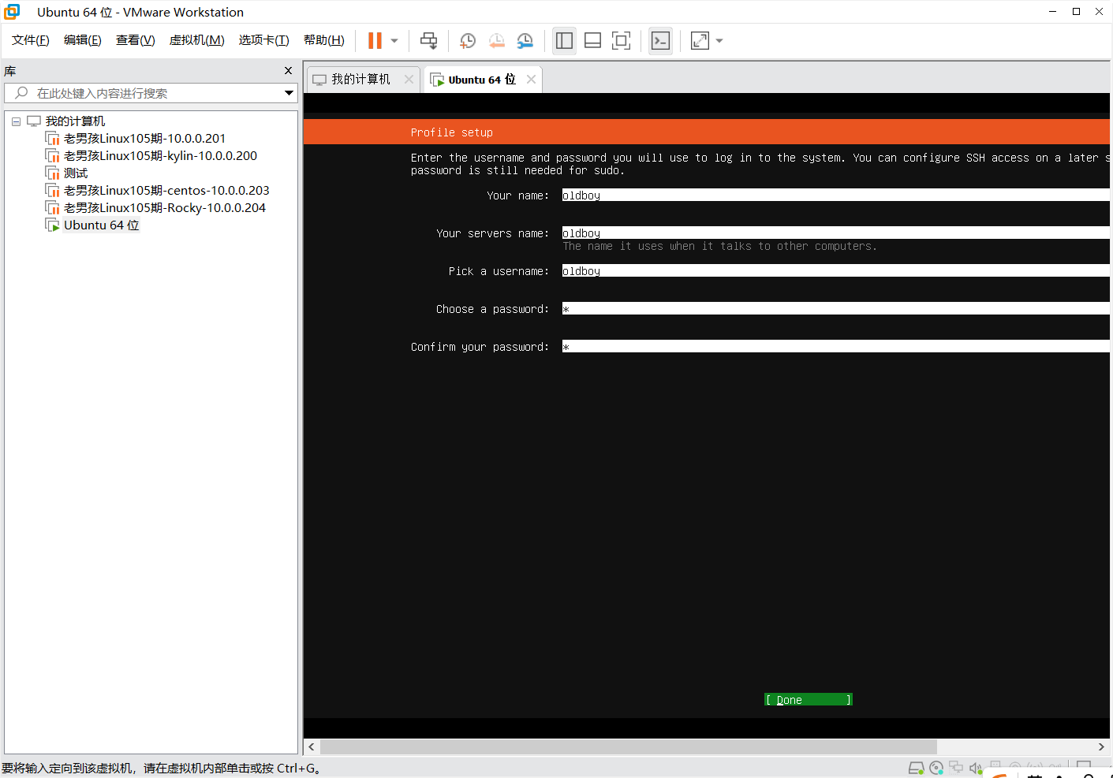Close the 我的计算机 tab

(x=409, y=79)
